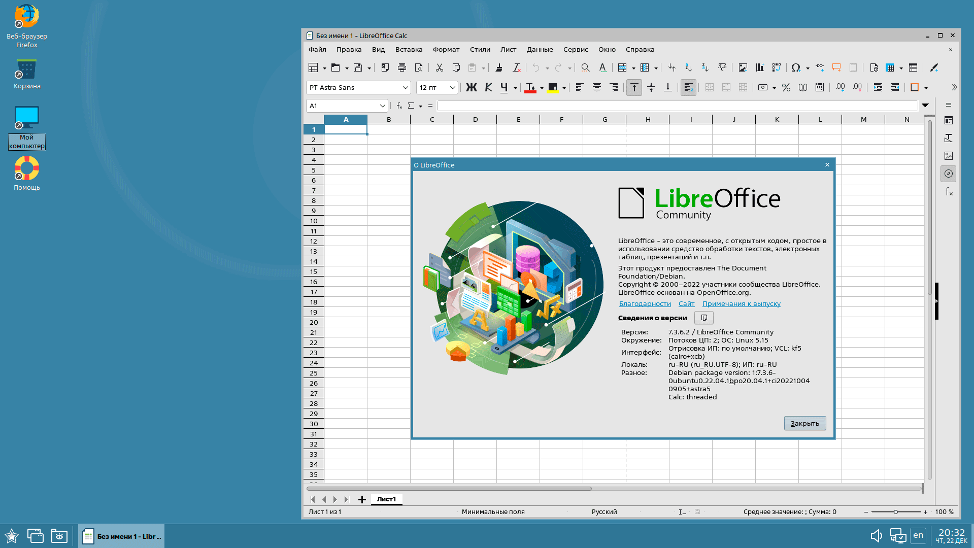The image size is (974, 548).
Task: Open the sidebar Functions panel icon
Action: 949,191
